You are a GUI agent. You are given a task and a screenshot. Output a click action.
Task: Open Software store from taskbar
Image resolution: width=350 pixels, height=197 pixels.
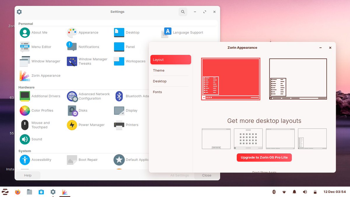click(x=41, y=192)
